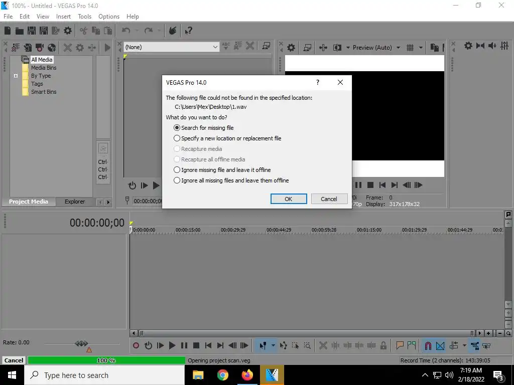This screenshot has height=385, width=514.
Task: Open File Explorer from the taskbar
Action: [x=198, y=375]
